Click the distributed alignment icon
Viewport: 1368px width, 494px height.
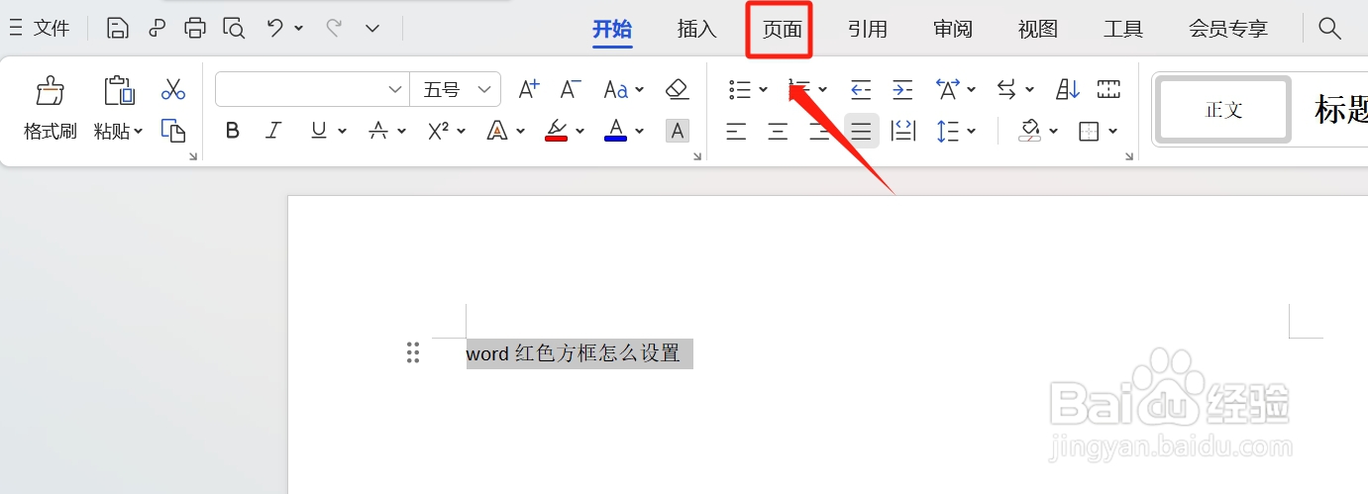[903, 130]
